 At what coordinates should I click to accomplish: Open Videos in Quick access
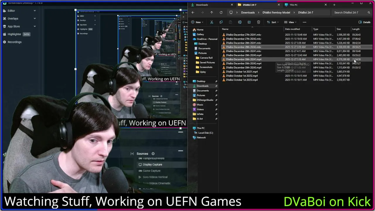tap(200, 109)
